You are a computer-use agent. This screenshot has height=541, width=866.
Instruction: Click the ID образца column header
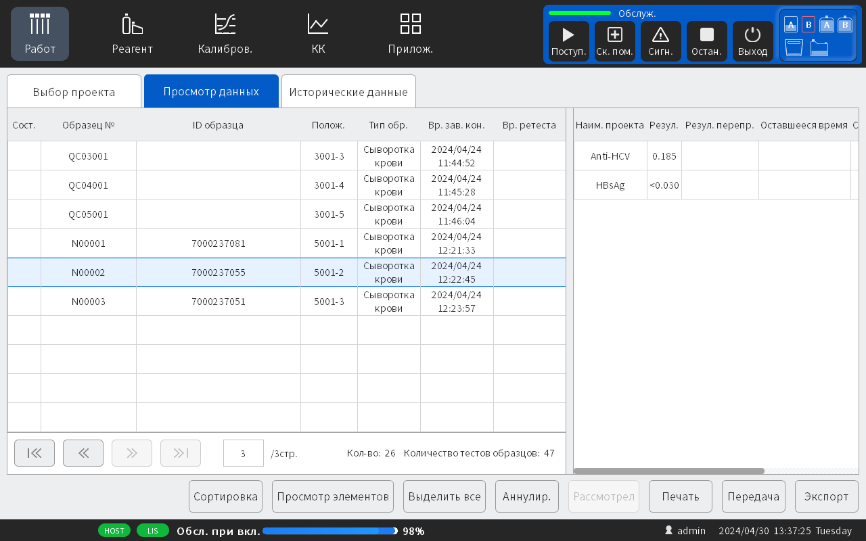(218, 125)
